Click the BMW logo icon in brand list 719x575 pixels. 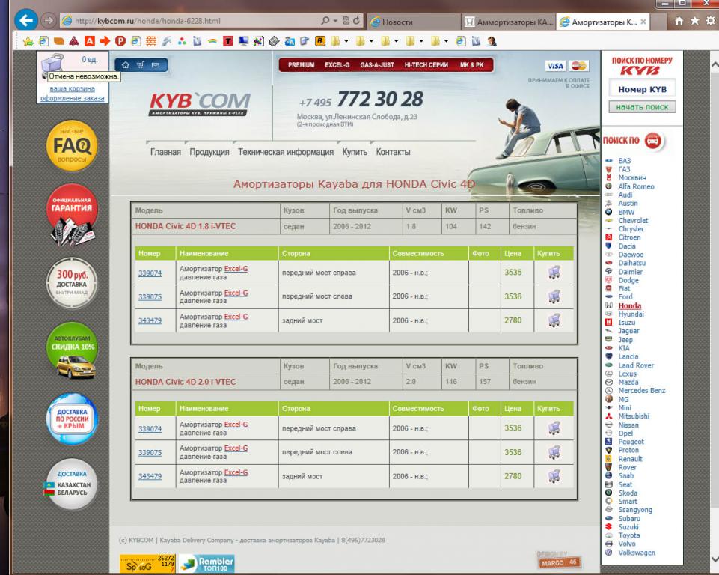(608, 212)
